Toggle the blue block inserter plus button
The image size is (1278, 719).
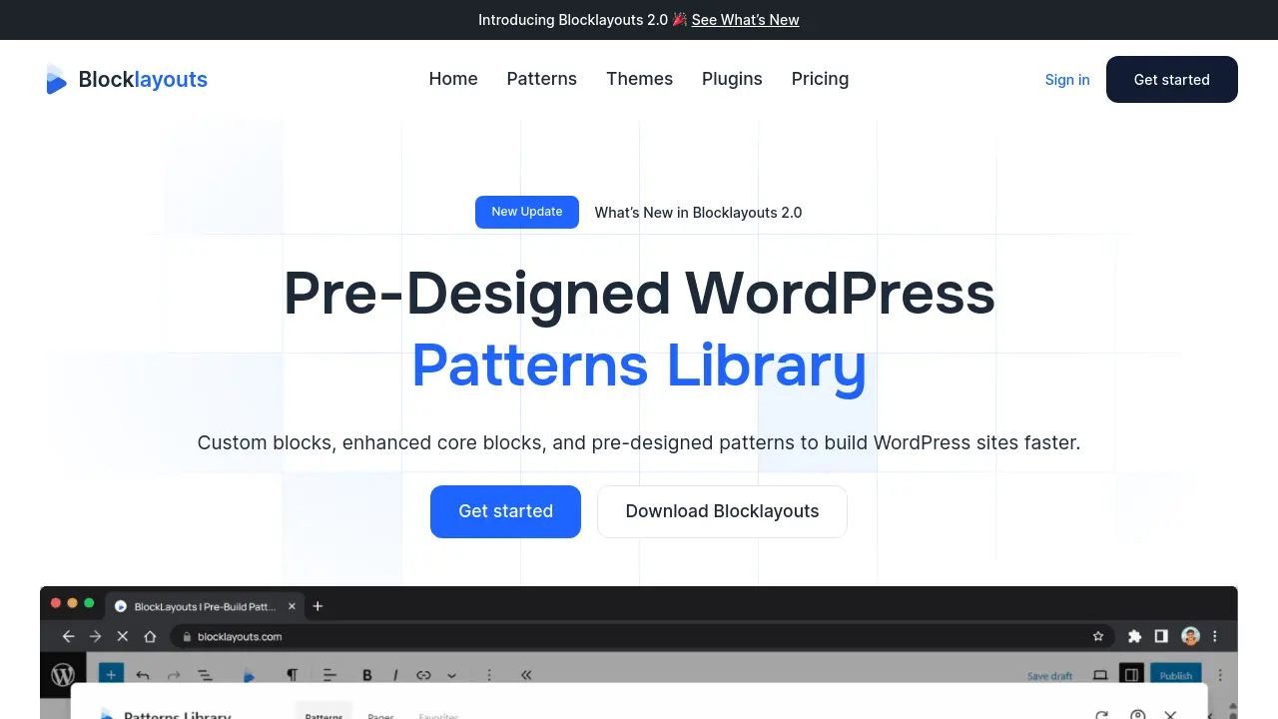111,675
